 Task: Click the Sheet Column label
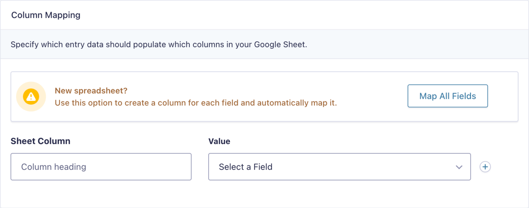pos(40,141)
